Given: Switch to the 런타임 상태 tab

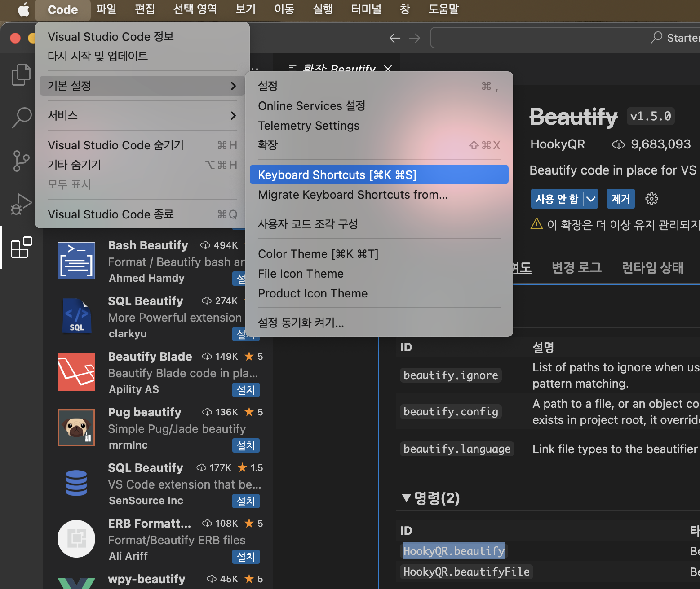Looking at the screenshot, I should [x=652, y=268].
